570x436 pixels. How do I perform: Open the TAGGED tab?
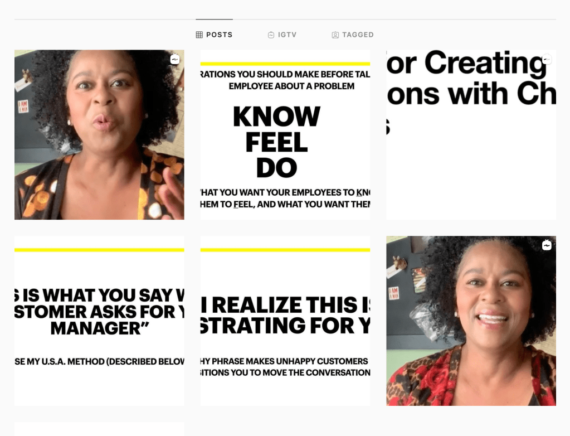(x=353, y=35)
